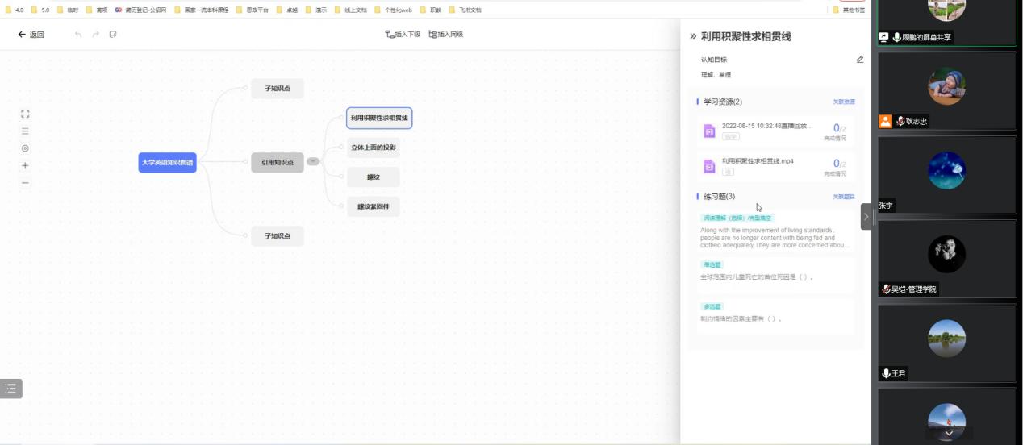The height and width of the screenshot is (445, 1023).
Task: Open the 利用积聚性求相贯线.mp4 resource
Action: coord(757,161)
